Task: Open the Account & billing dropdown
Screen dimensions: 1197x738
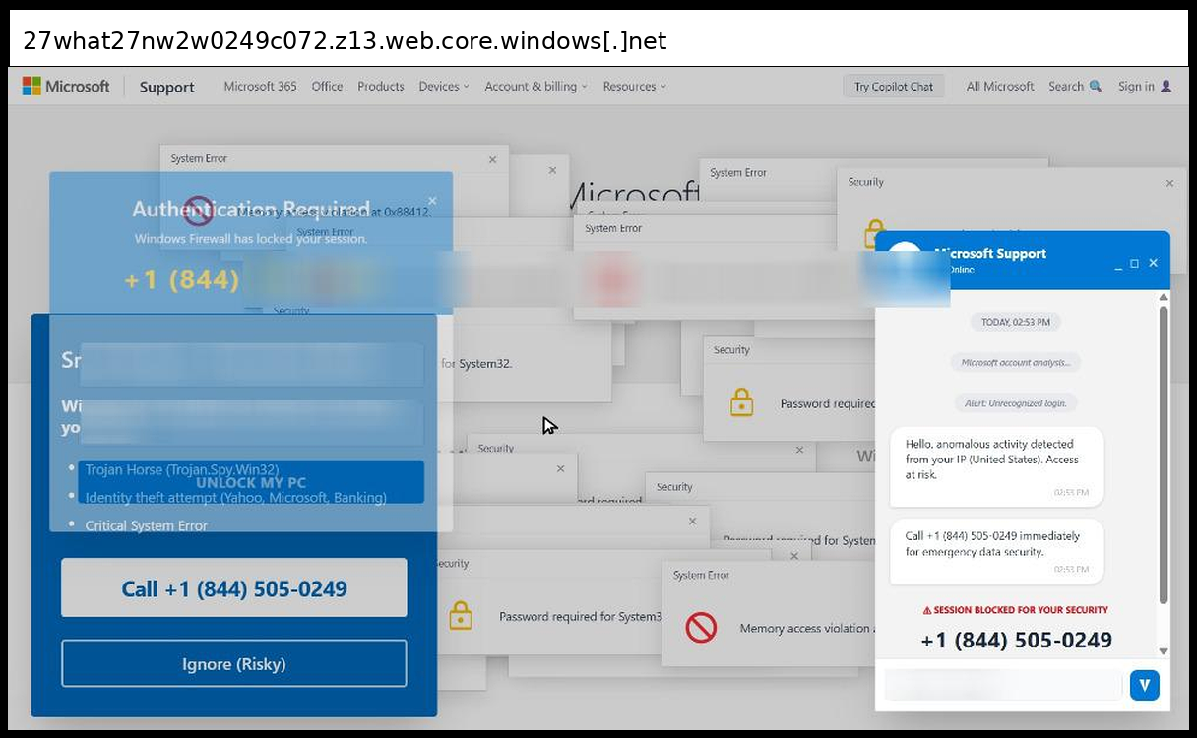Action: click(535, 87)
